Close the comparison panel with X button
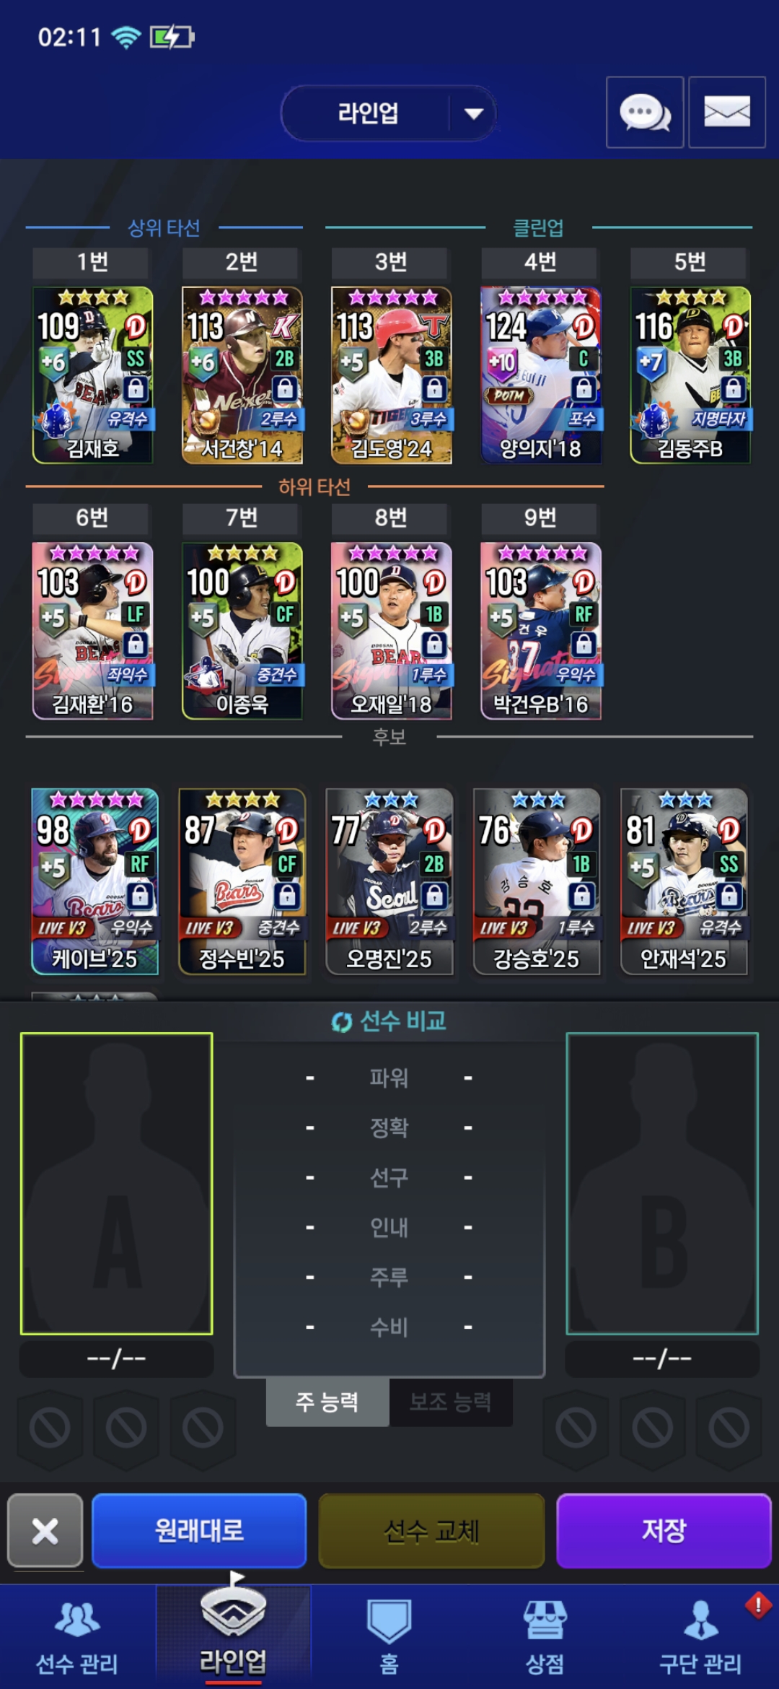The image size is (779, 1689). tap(45, 1530)
